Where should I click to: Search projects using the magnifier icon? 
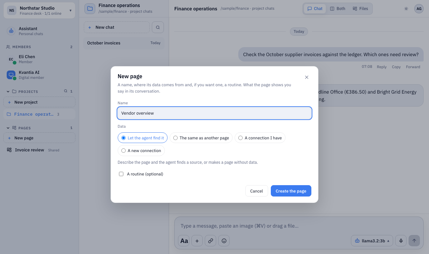(66, 91)
